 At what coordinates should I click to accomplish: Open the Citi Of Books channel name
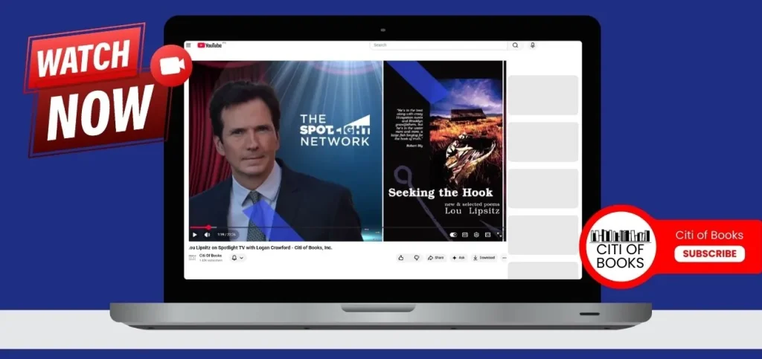pyautogui.click(x=208, y=255)
